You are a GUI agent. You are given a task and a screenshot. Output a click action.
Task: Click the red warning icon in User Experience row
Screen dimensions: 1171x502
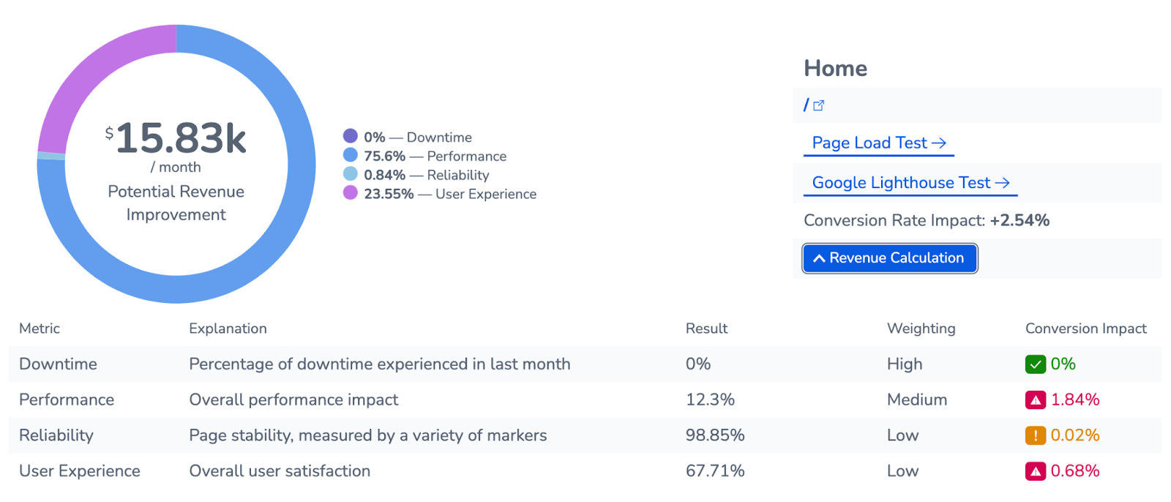click(1035, 471)
